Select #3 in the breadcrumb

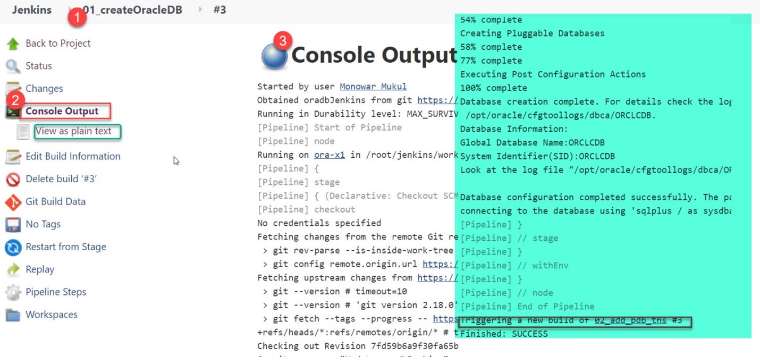[221, 10]
